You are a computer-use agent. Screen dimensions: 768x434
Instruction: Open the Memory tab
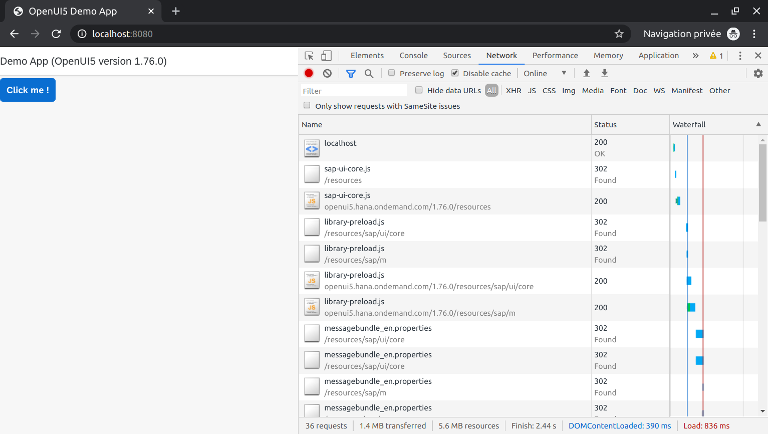click(x=608, y=56)
